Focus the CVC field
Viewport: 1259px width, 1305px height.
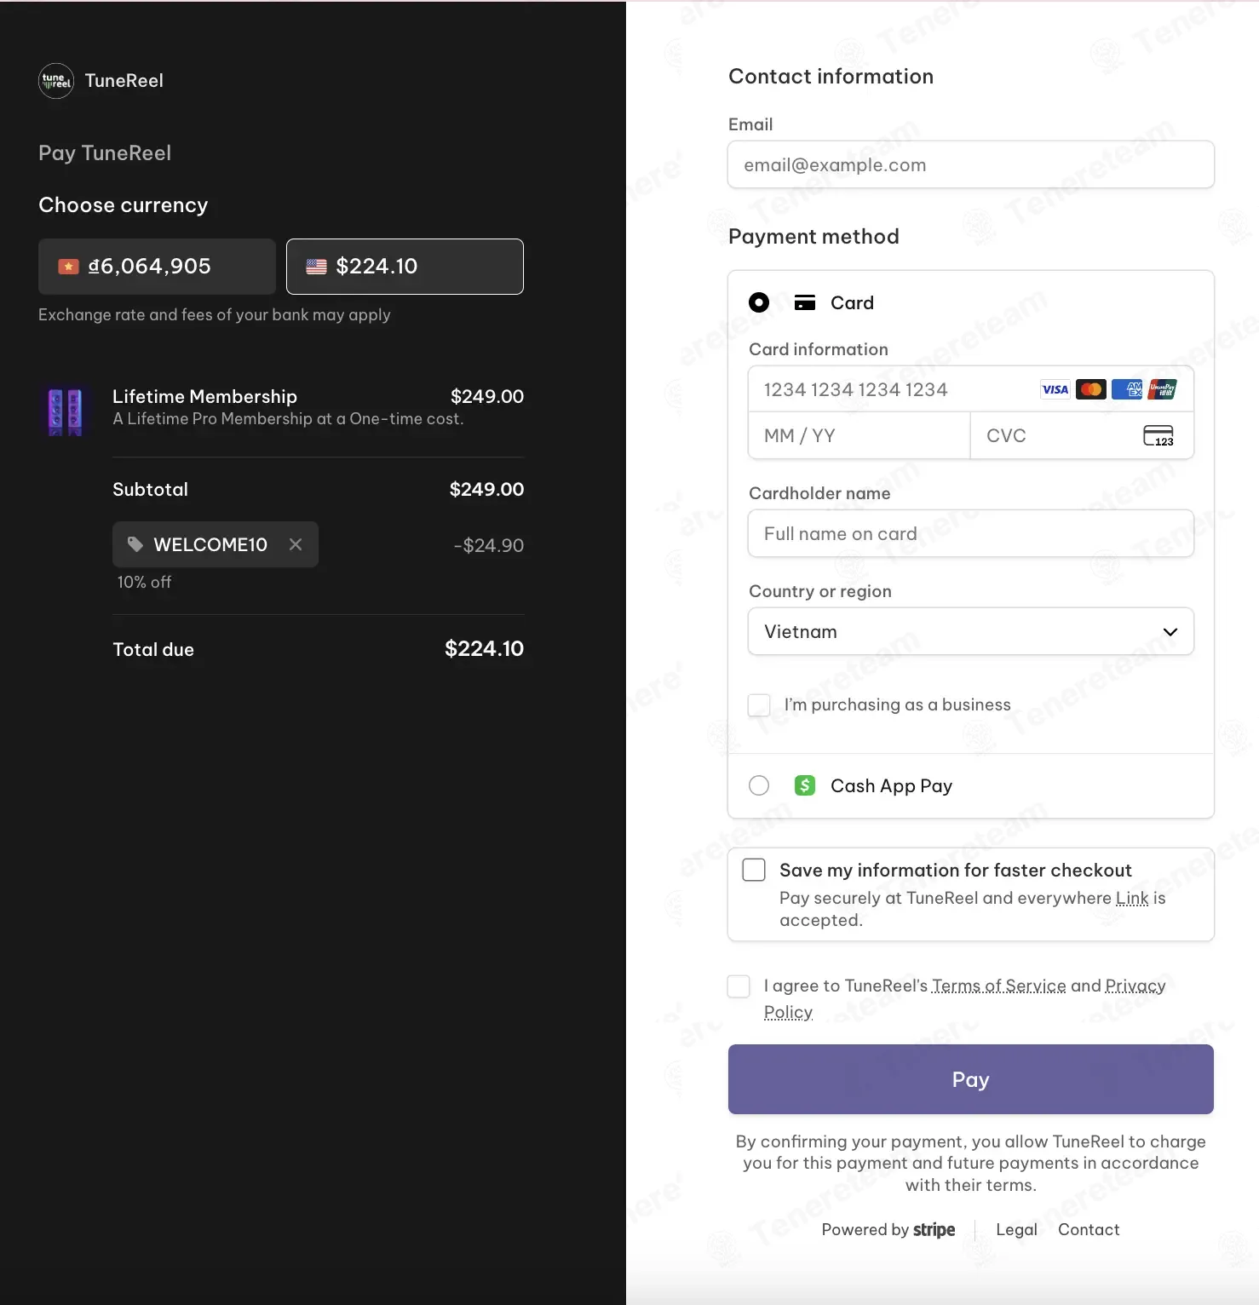pyautogui.click(x=1082, y=435)
